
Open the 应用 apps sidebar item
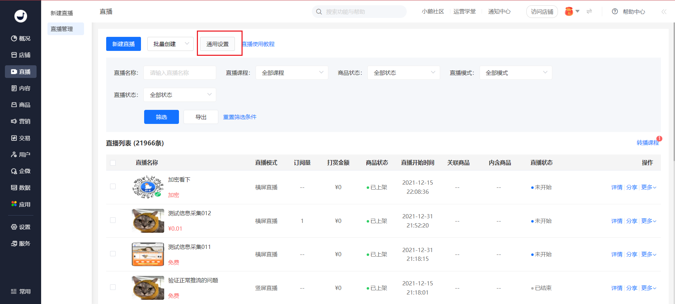21,204
